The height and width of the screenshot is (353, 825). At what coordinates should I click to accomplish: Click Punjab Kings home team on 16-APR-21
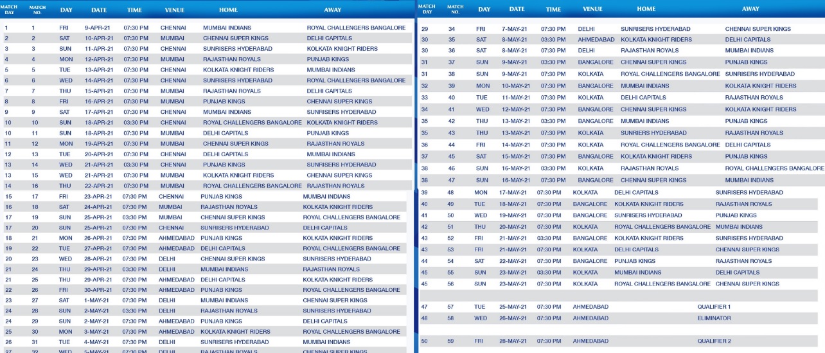(x=224, y=102)
